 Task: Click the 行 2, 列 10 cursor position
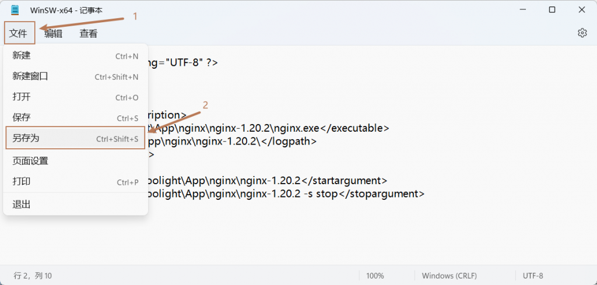pyautogui.click(x=33, y=276)
